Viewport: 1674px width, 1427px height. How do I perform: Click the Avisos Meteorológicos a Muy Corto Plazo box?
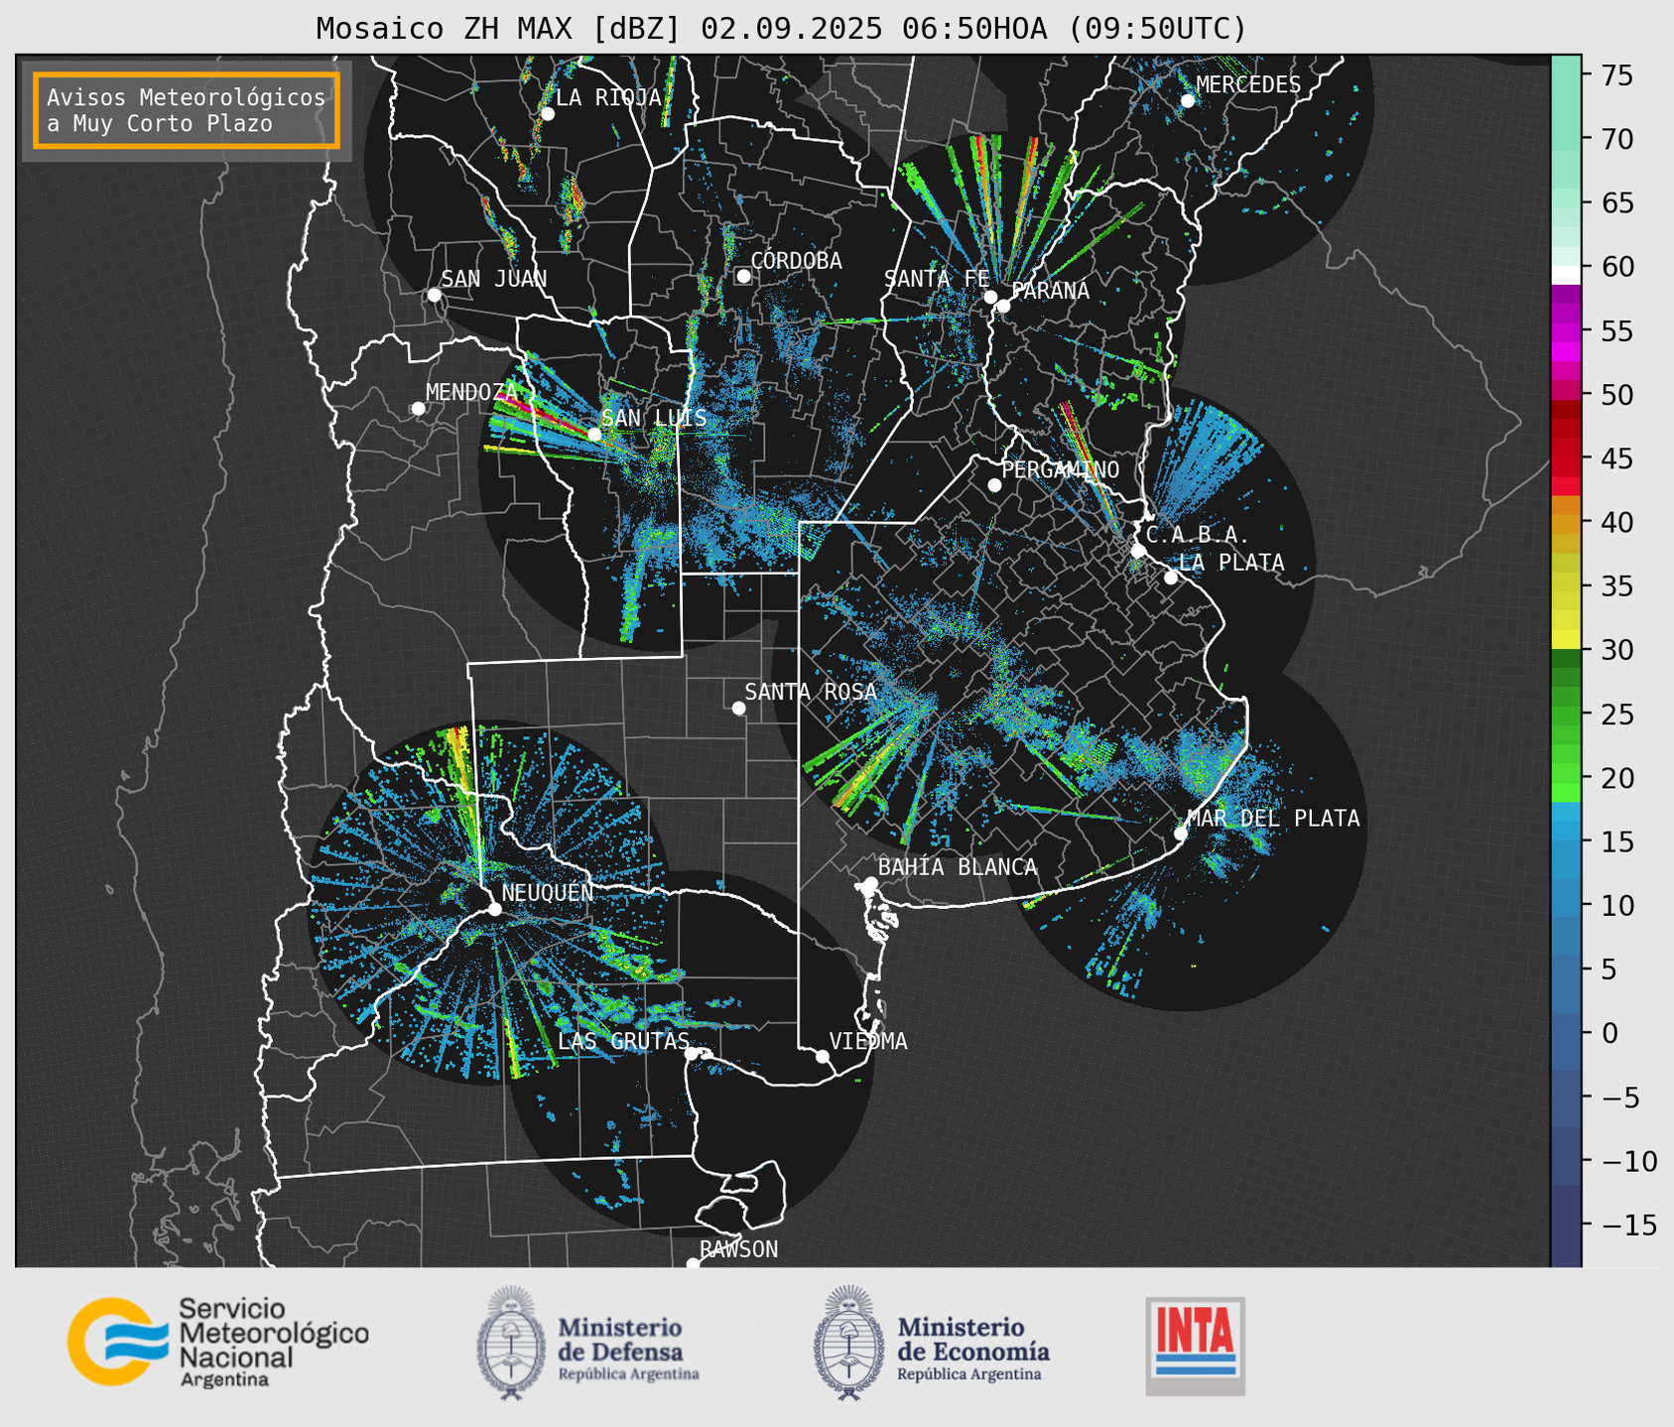[x=187, y=110]
